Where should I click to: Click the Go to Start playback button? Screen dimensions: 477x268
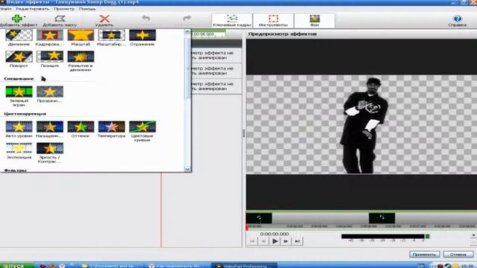(252, 241)
